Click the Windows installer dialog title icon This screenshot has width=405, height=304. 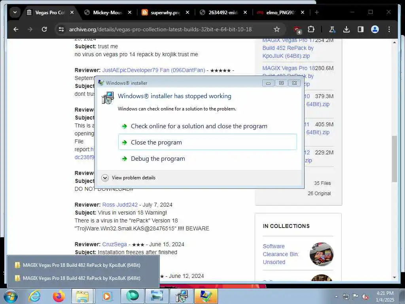click(101, 83)
